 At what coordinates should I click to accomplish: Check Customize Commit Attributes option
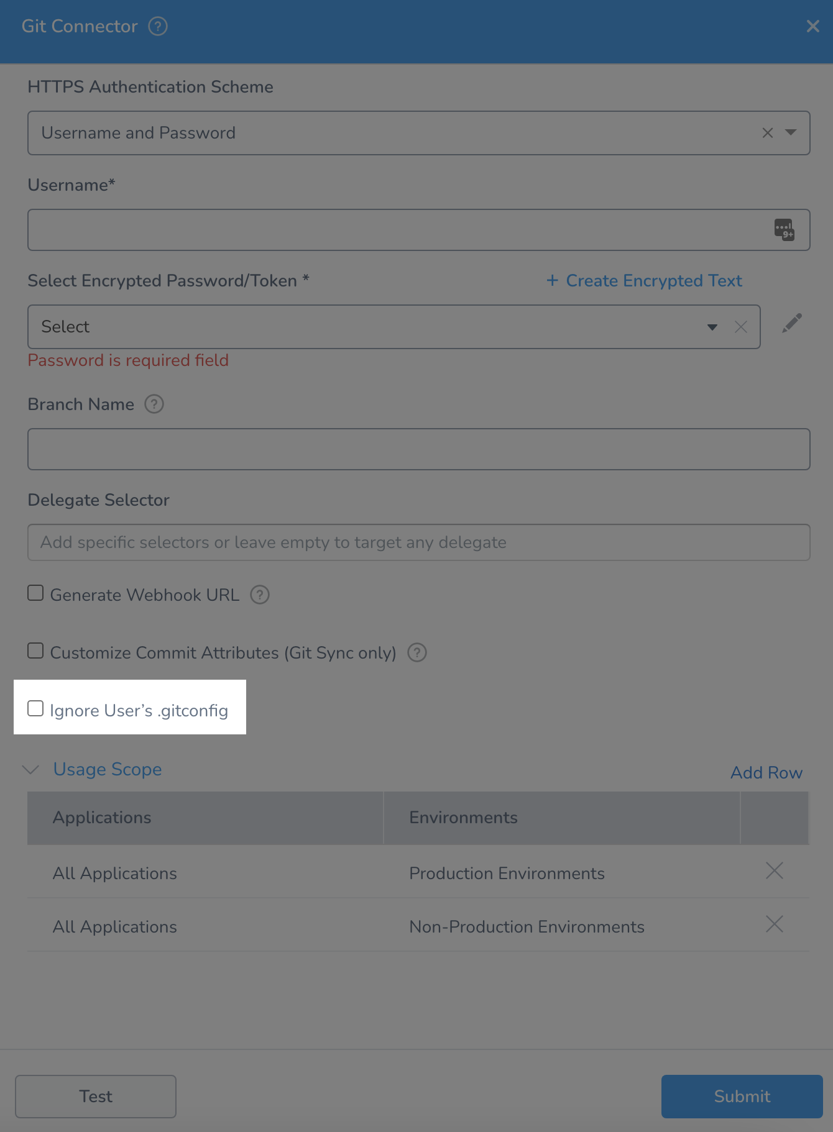(35, 650)
